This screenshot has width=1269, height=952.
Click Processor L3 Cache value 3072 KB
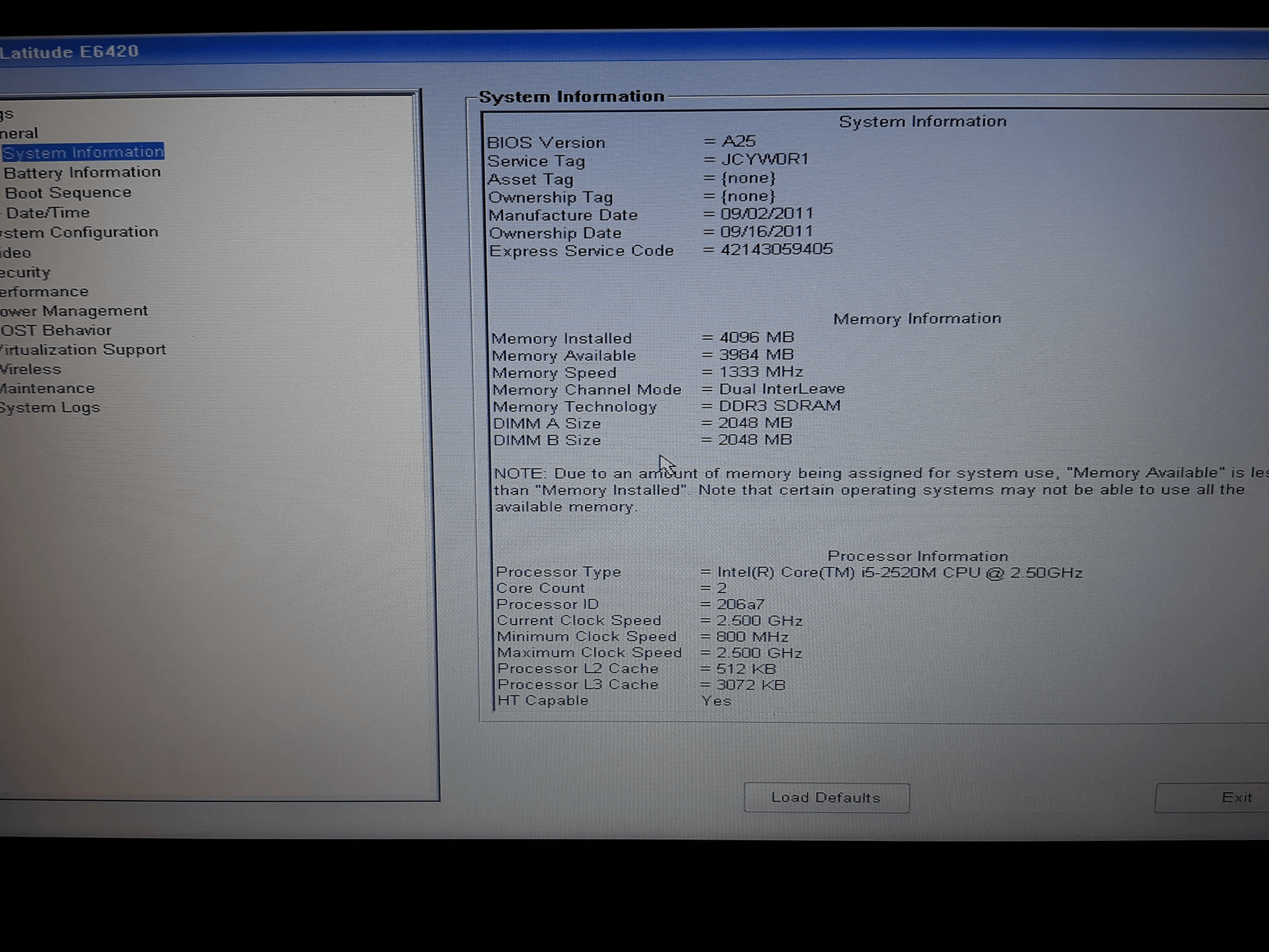(x=751, y=685)
